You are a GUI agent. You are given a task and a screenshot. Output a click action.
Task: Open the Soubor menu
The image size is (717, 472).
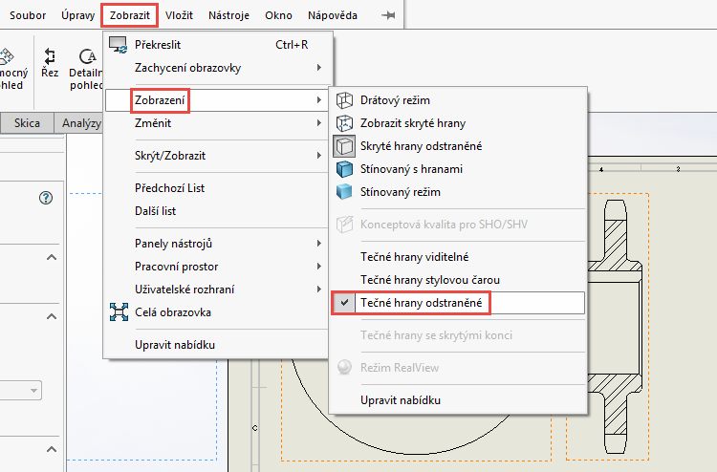[x=28, y=15]
